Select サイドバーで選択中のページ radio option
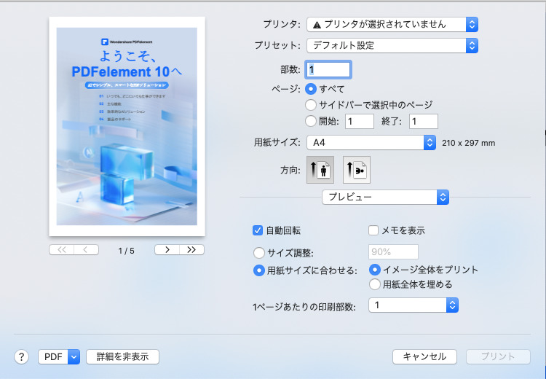This screenshot has height=379, width=546. tap(311, 105)
